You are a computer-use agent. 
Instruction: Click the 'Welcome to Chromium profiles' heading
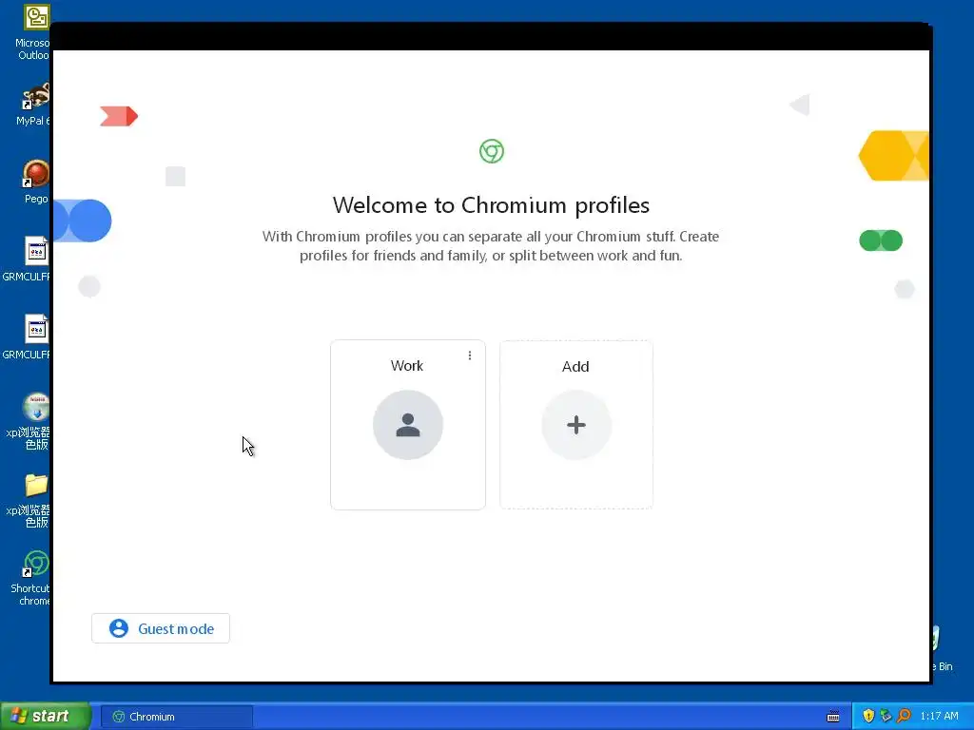pos(491,205)
